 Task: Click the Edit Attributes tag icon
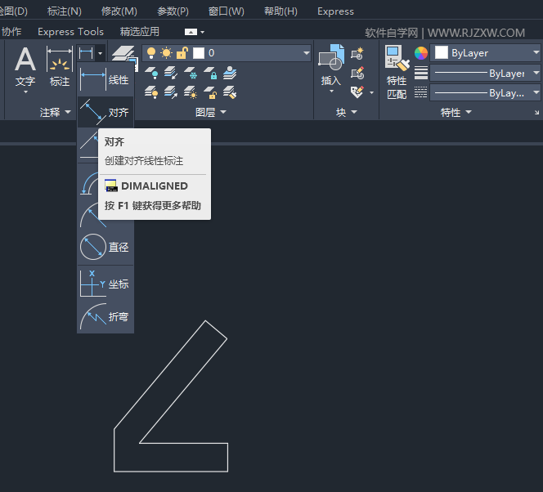coord(357,92)
